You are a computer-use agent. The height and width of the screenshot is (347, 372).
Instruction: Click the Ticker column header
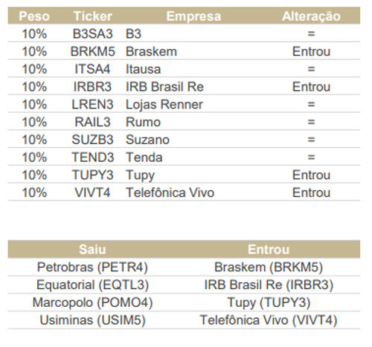pyautogui.click(x=93, y=16)
